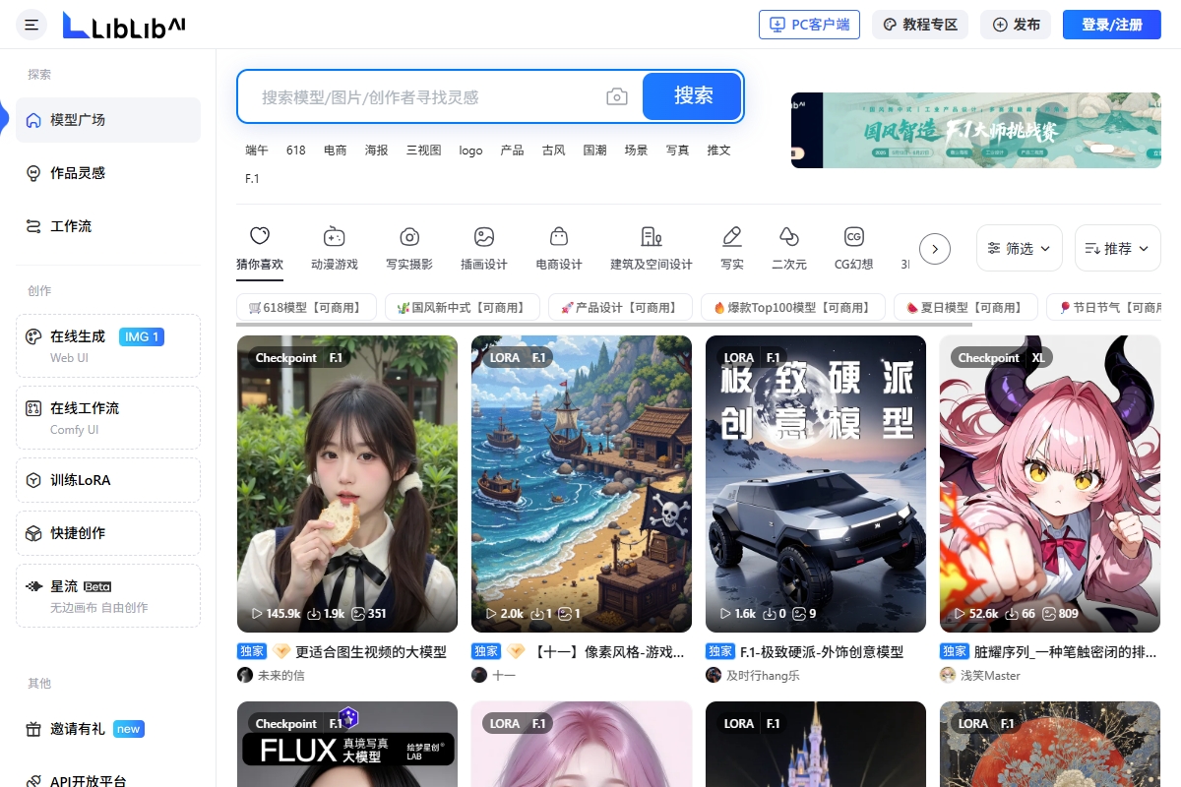Click the blue 搜索 button
The width and height of the screenshot is (1181, 787).
coord(692,95)
